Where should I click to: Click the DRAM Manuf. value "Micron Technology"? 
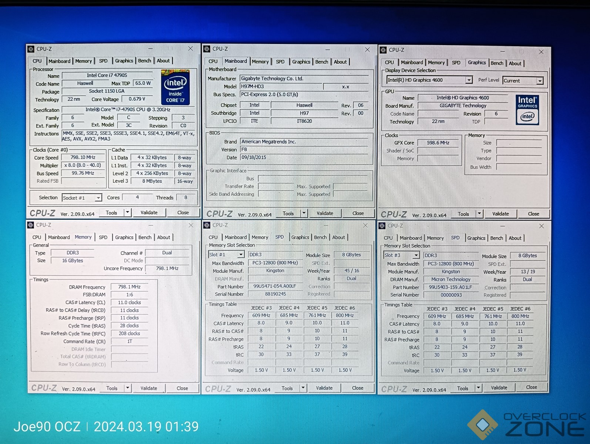[x=451, y=280]
